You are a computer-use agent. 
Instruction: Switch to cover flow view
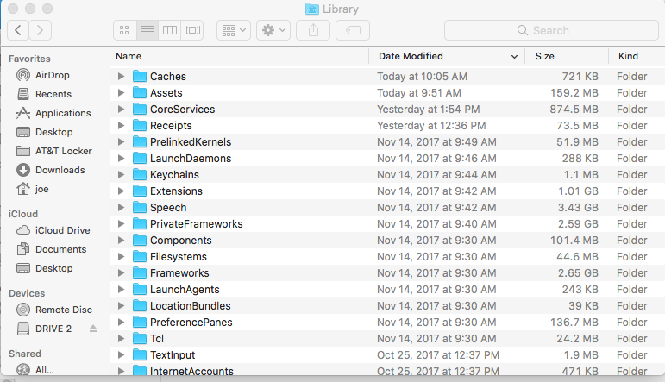tap(192, 30)
